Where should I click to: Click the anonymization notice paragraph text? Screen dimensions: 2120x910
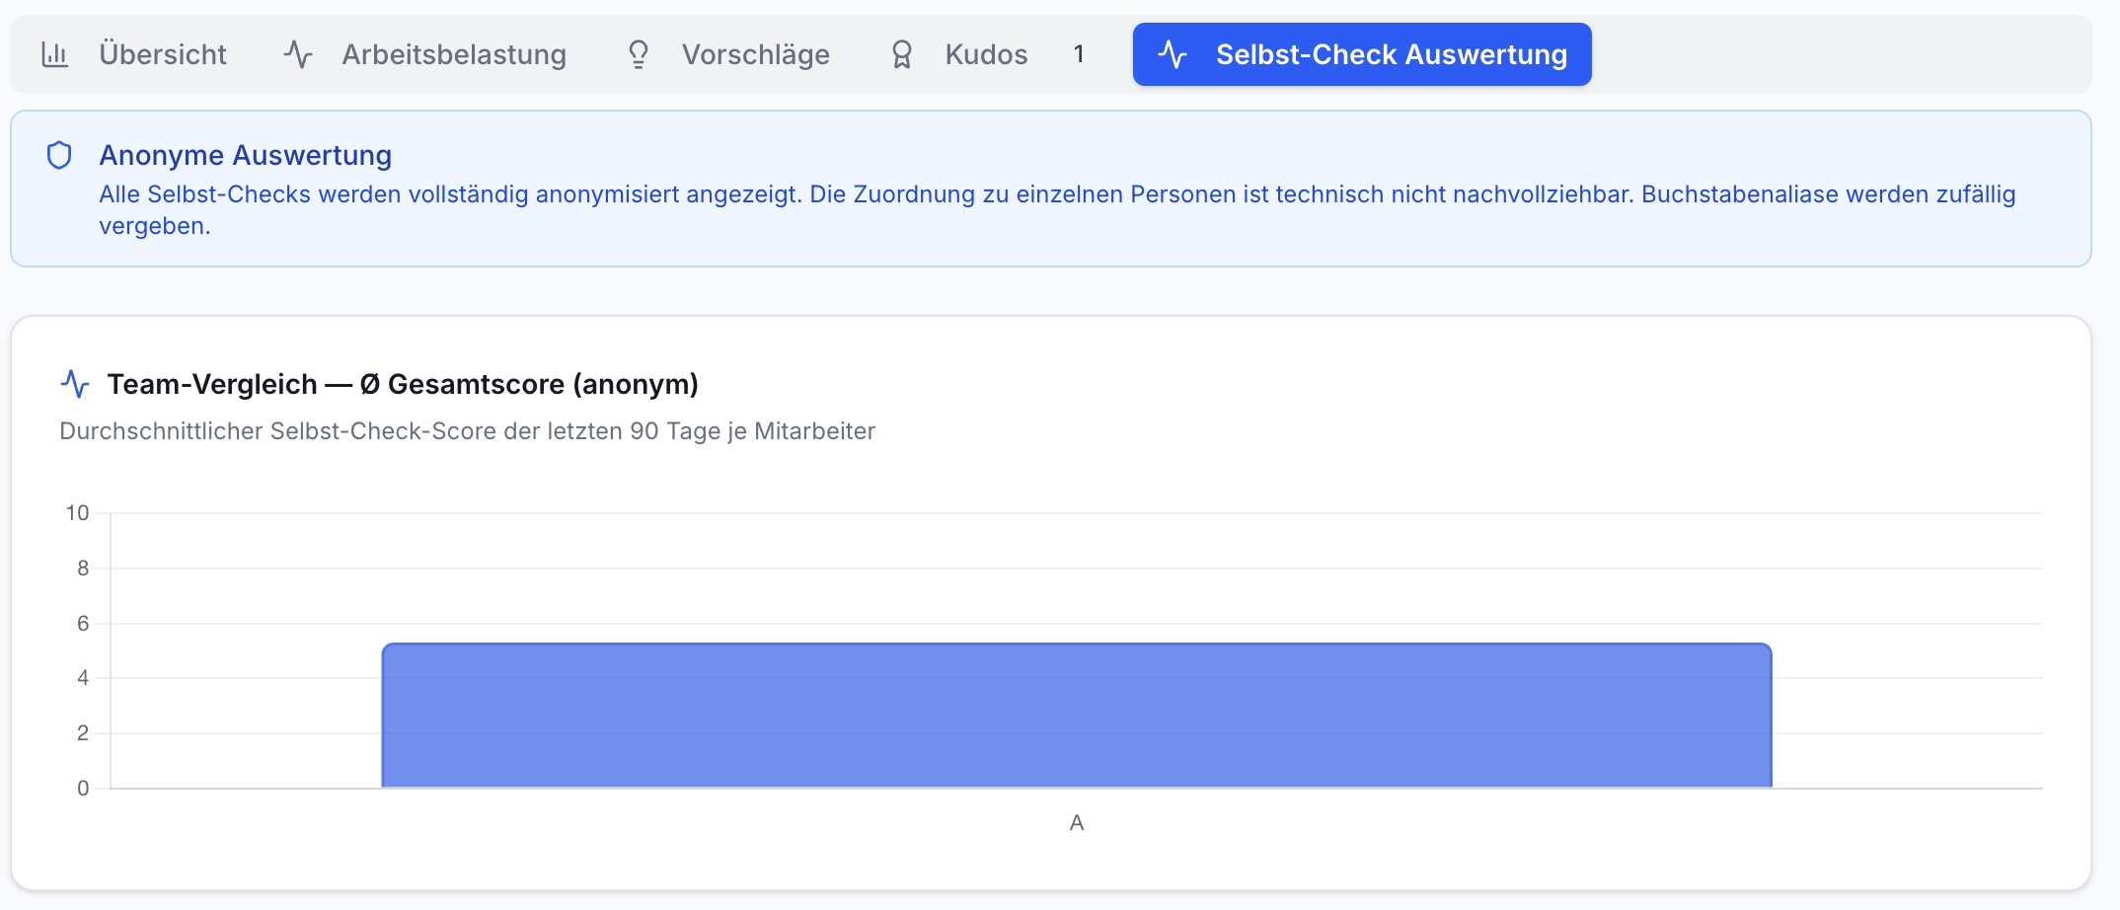point(1057,210)
